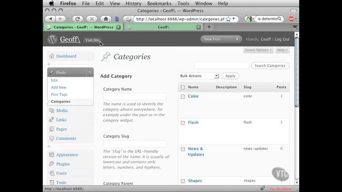Viewport: 342px width, 192px height.
Task: Toggle the select-all checkbox in table header
Action: coord(183,87)
